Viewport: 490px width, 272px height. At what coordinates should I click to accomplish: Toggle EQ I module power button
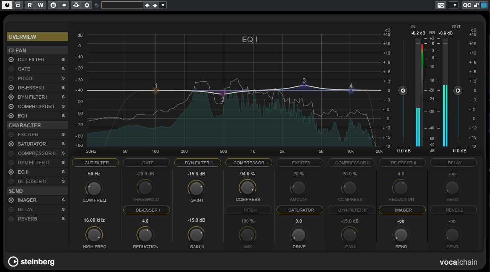pyautogui.click(x=11, y=116)
